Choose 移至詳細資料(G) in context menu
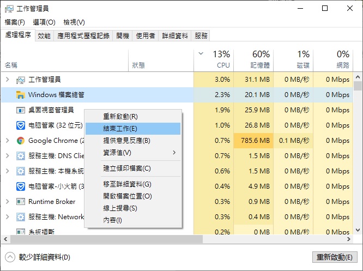 point(133,184)
